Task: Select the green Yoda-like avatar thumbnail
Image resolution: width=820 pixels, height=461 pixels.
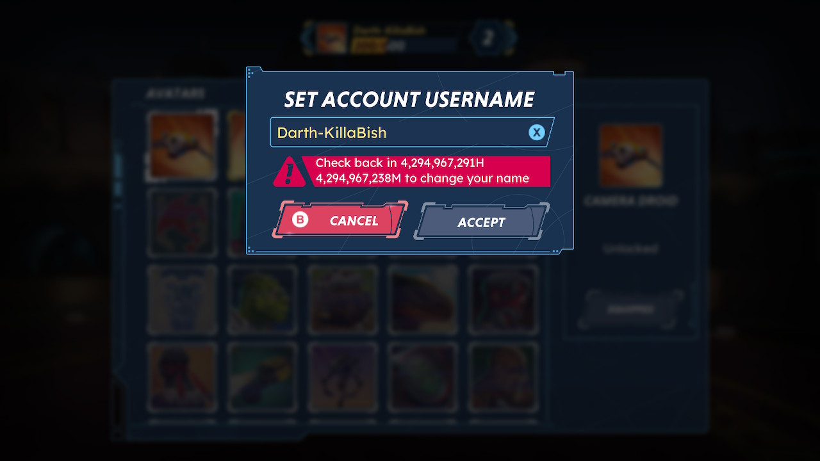Action: tap(262, 300)
